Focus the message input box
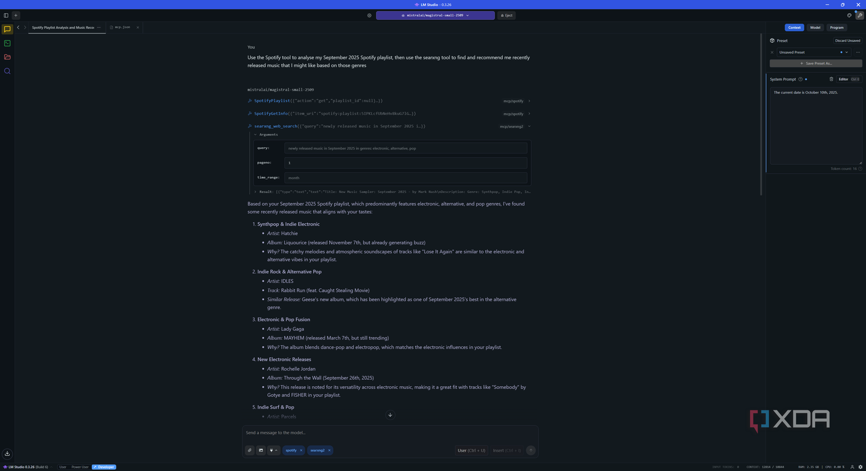This screenshot has width=866, height=471. point(390,433)
